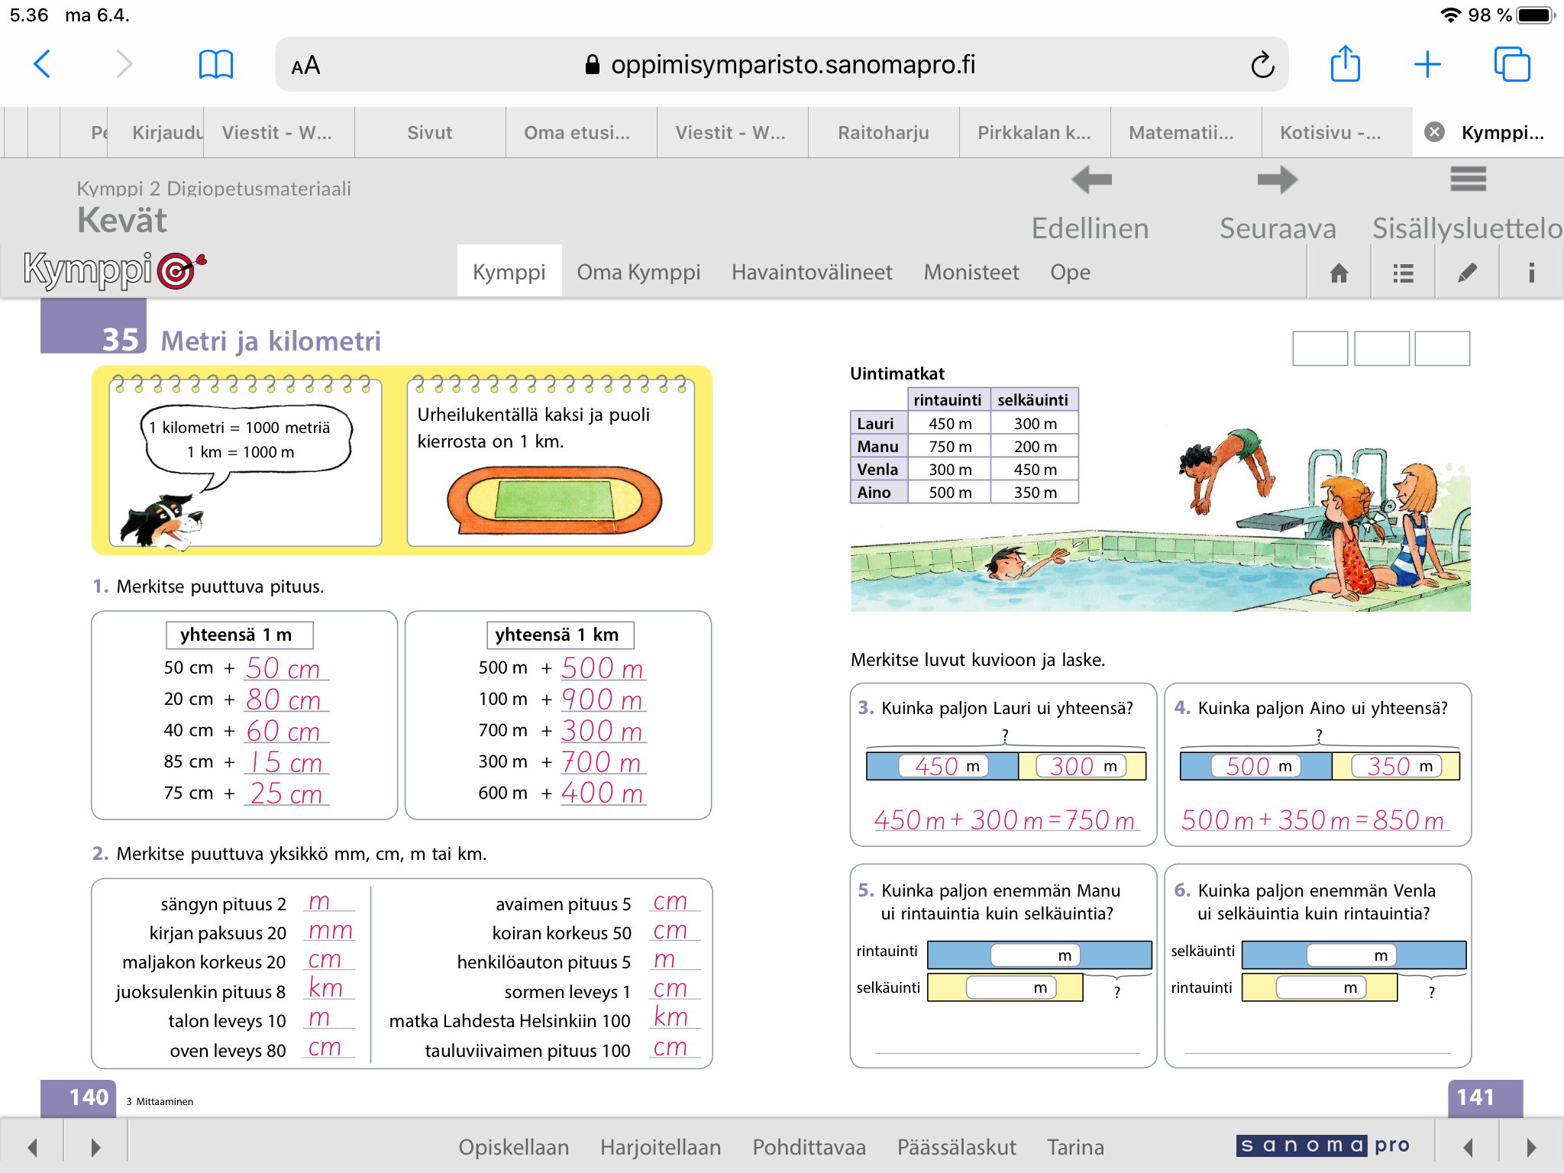This screenshot has height=1173, width=1564.
Task: Select the pencil edit tool
Action: click(1467, 273)
